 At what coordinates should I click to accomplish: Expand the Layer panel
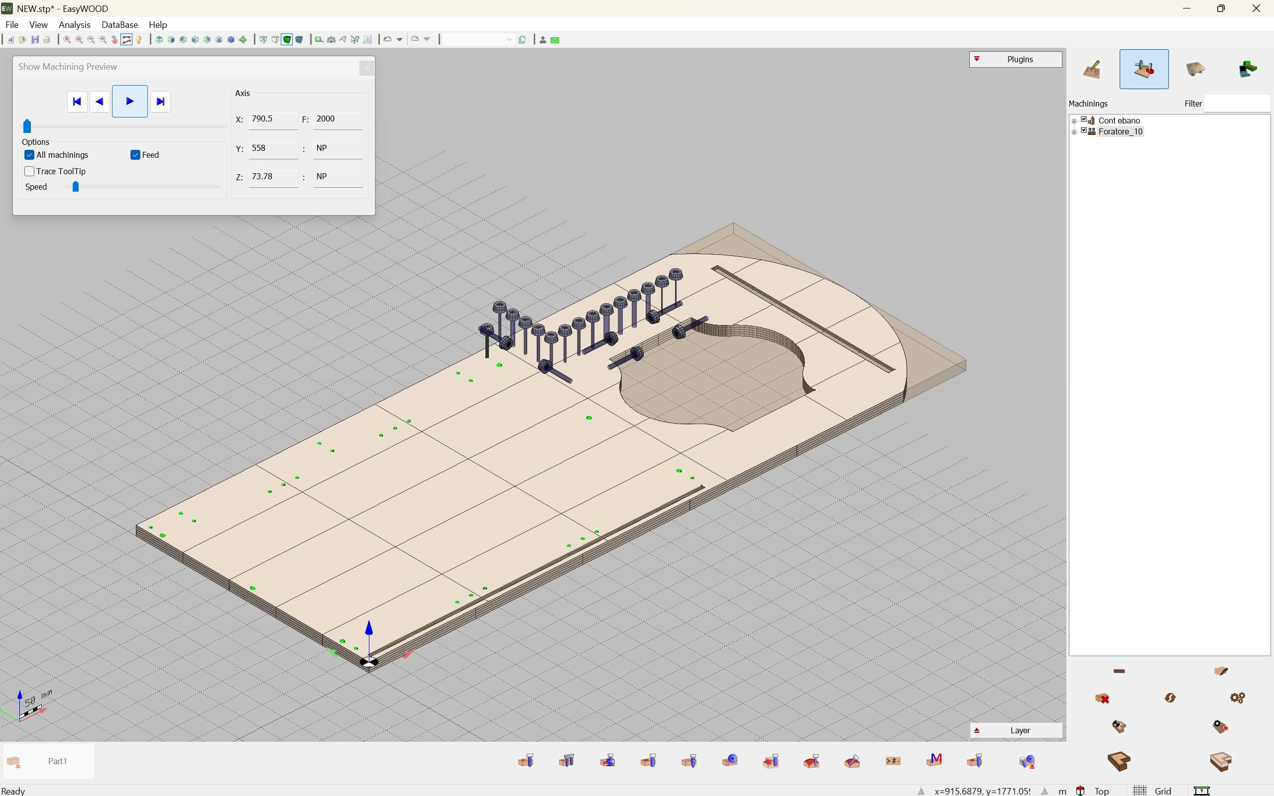tap(1016, 730)
